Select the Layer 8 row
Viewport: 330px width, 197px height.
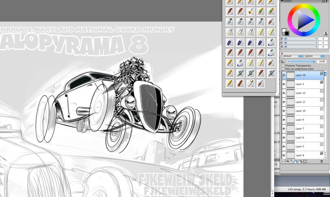click(x=303, y=155)
